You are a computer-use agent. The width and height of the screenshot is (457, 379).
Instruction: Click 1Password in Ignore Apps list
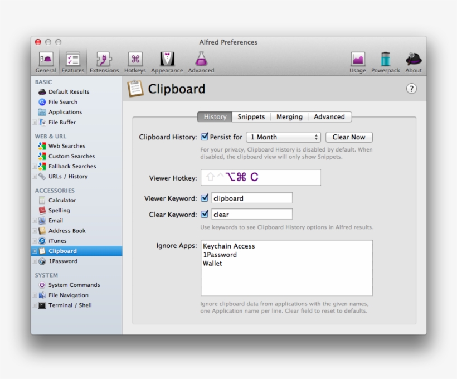point(220,255)
